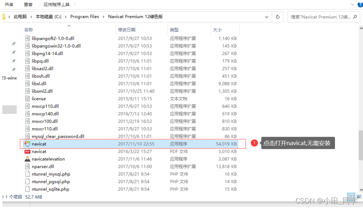This screenshot has width=363, height=208.
Task: Click the libpng14-14.dll file icon
Action: point(28,53)
